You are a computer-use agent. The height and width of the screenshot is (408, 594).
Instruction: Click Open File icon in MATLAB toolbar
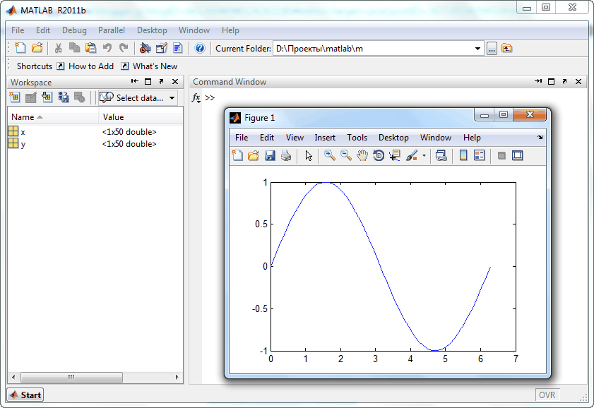pos(37,48)
